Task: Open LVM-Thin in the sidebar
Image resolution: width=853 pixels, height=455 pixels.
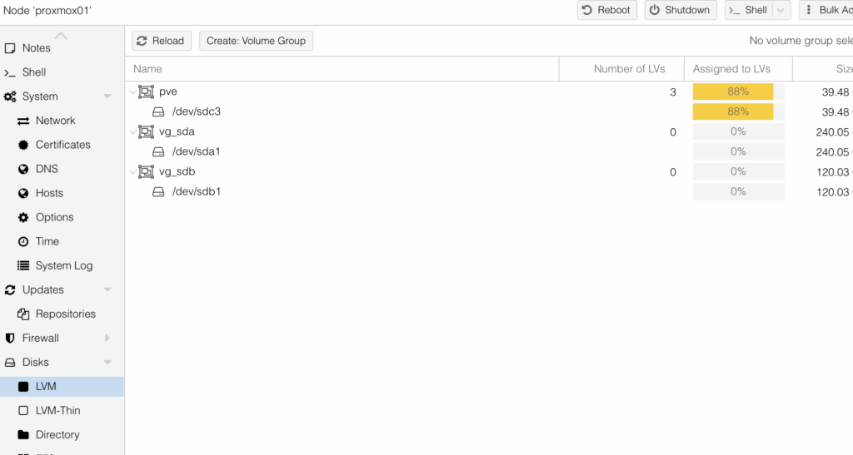Action: (57, 410)
